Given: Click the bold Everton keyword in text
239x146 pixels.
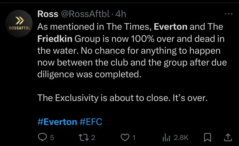Looking at the screenshot, I should 171,27.
